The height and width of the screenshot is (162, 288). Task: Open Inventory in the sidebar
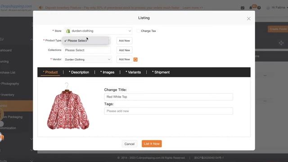[7, 95]
